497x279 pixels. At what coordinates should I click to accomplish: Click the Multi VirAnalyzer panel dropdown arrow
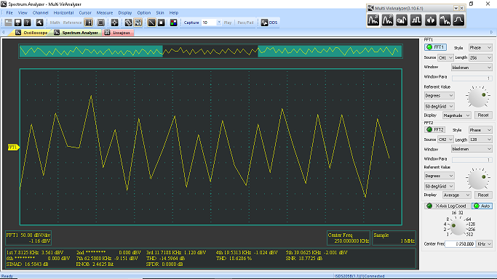[456, 8]
